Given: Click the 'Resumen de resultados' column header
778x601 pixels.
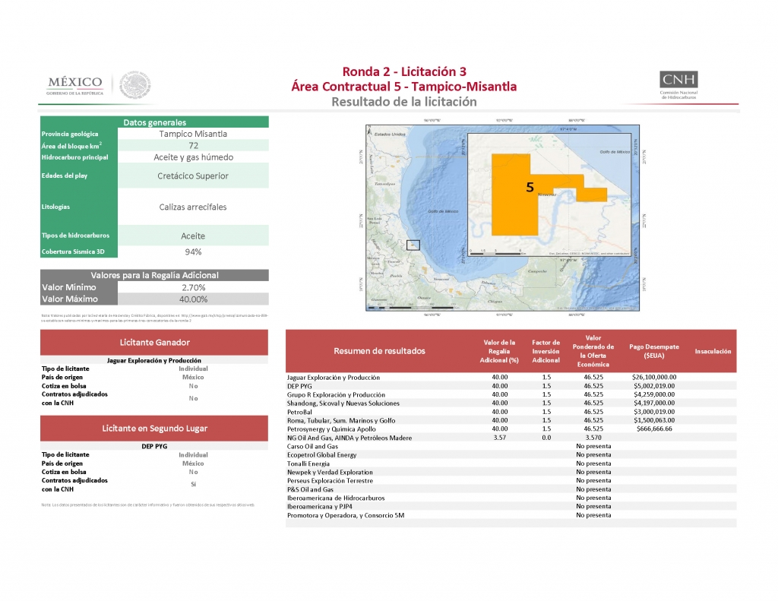Looking at the screenshot, I should pos(379,351).
